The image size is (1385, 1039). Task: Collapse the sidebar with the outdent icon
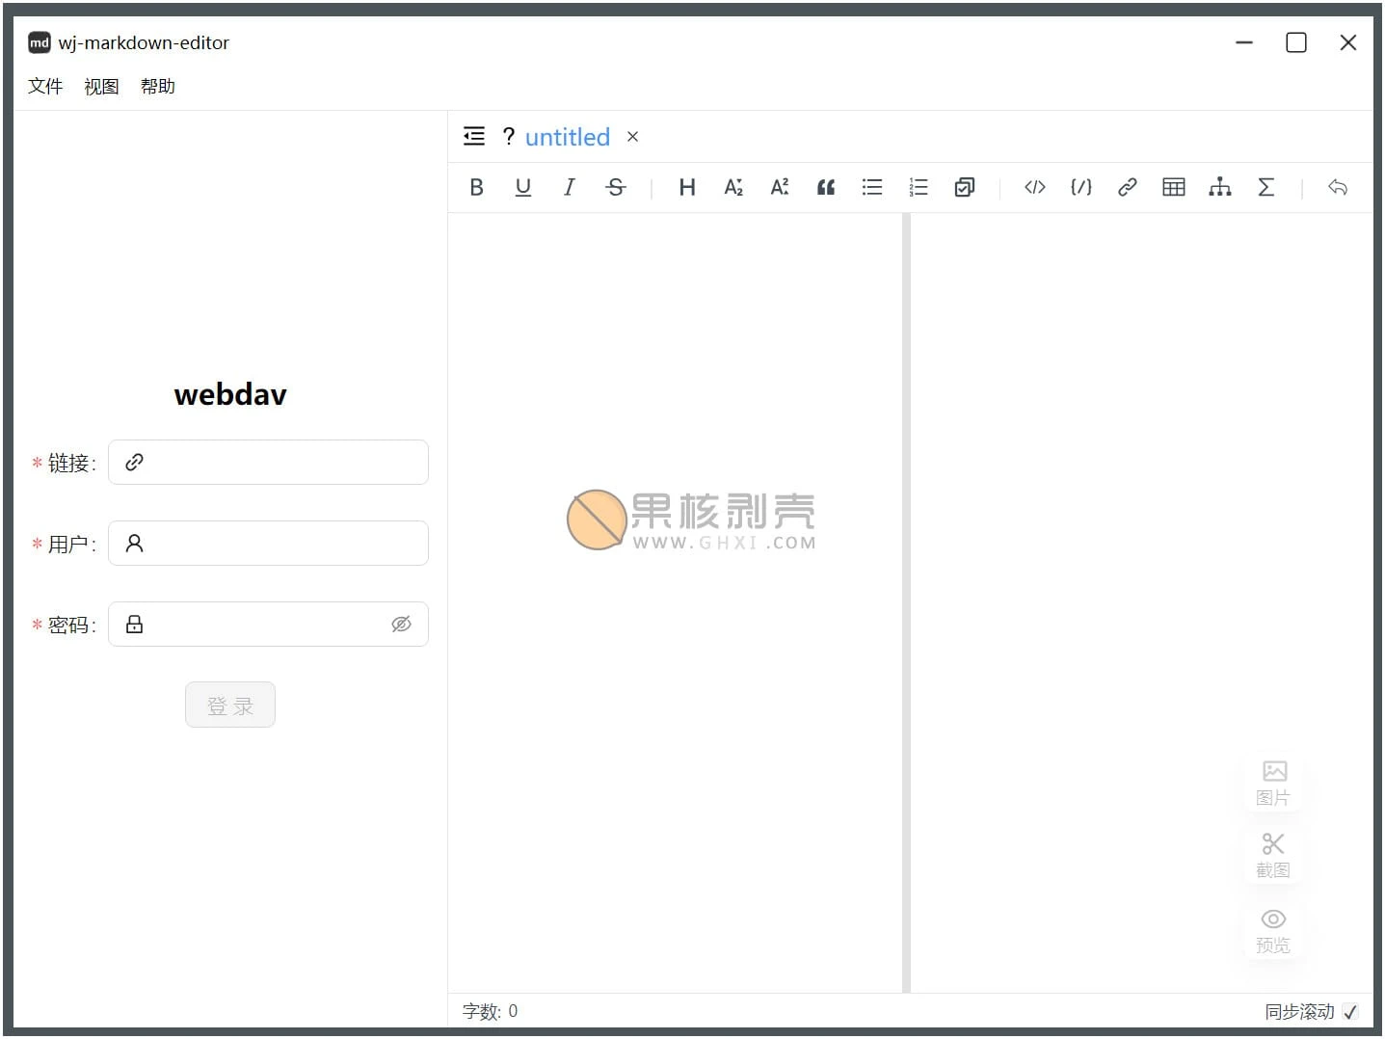pyautogui.click(x=474, y=137)
